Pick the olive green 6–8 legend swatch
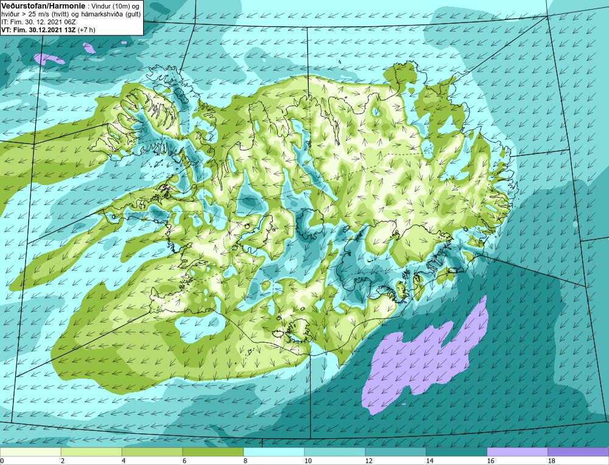The width and height of the screenshot is (609, 465). [213, 452]
